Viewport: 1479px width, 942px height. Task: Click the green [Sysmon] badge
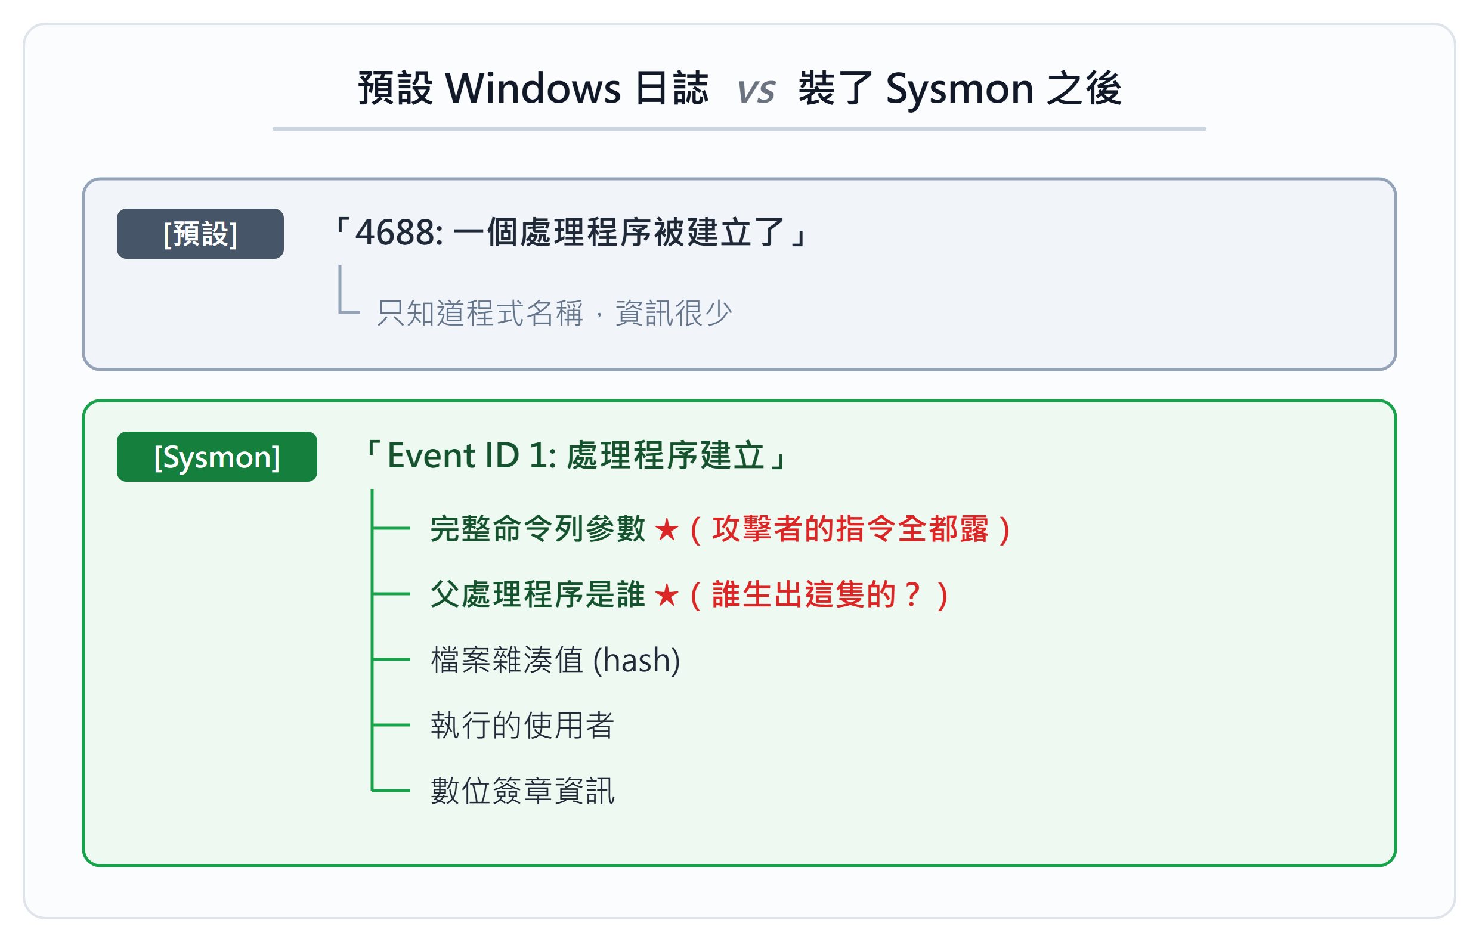tap(217, 456)
